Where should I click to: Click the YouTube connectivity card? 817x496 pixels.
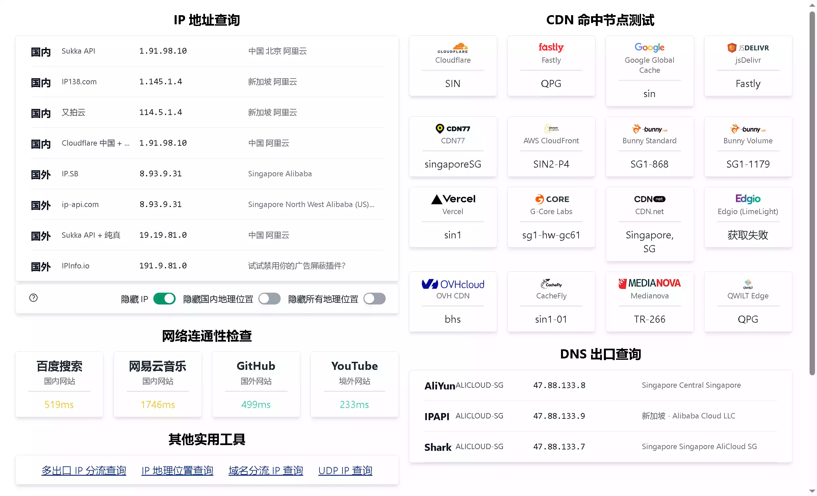[x=354, y=384]
